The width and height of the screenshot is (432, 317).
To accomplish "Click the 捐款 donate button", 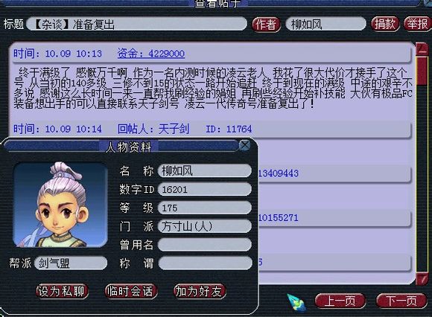I will pyautogui.click(x=385, y=24).
